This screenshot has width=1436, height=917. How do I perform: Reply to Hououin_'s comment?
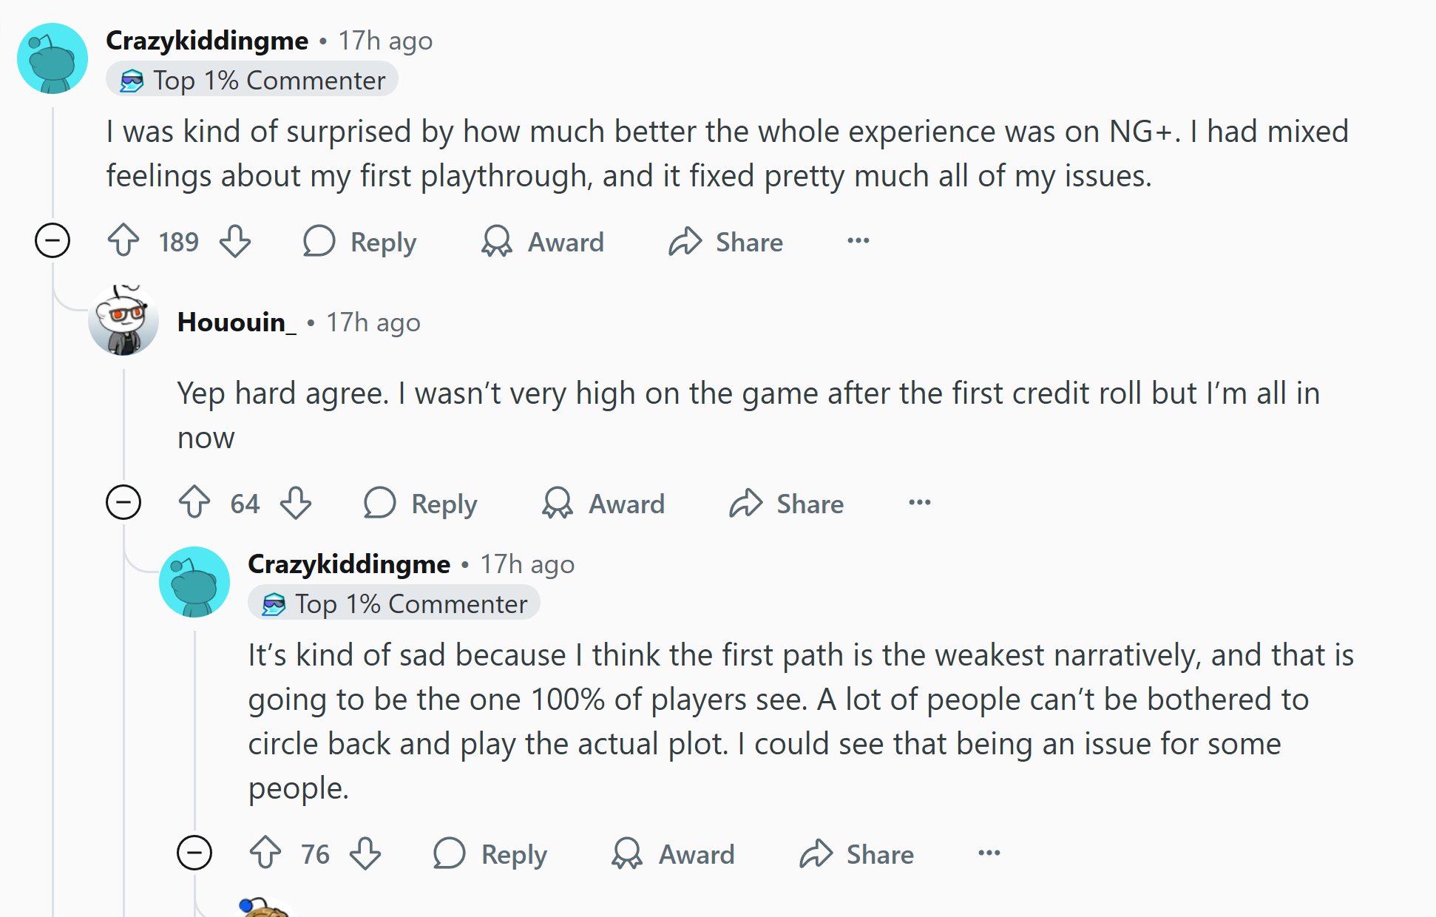click(421, 504)
